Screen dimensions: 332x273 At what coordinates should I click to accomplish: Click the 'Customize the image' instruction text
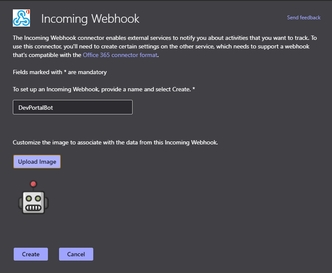pos(116,142)
